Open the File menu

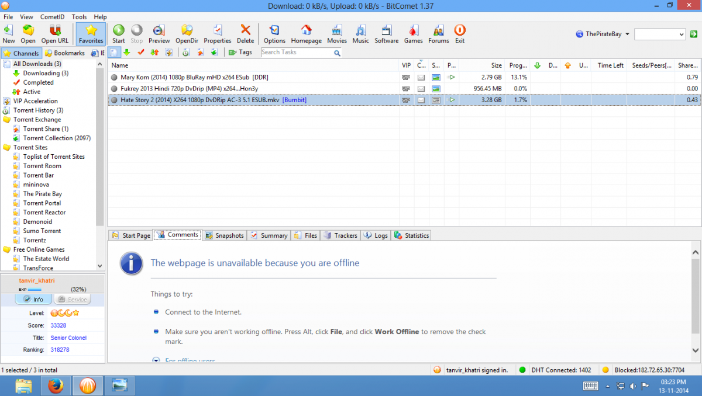coord(8,17)
